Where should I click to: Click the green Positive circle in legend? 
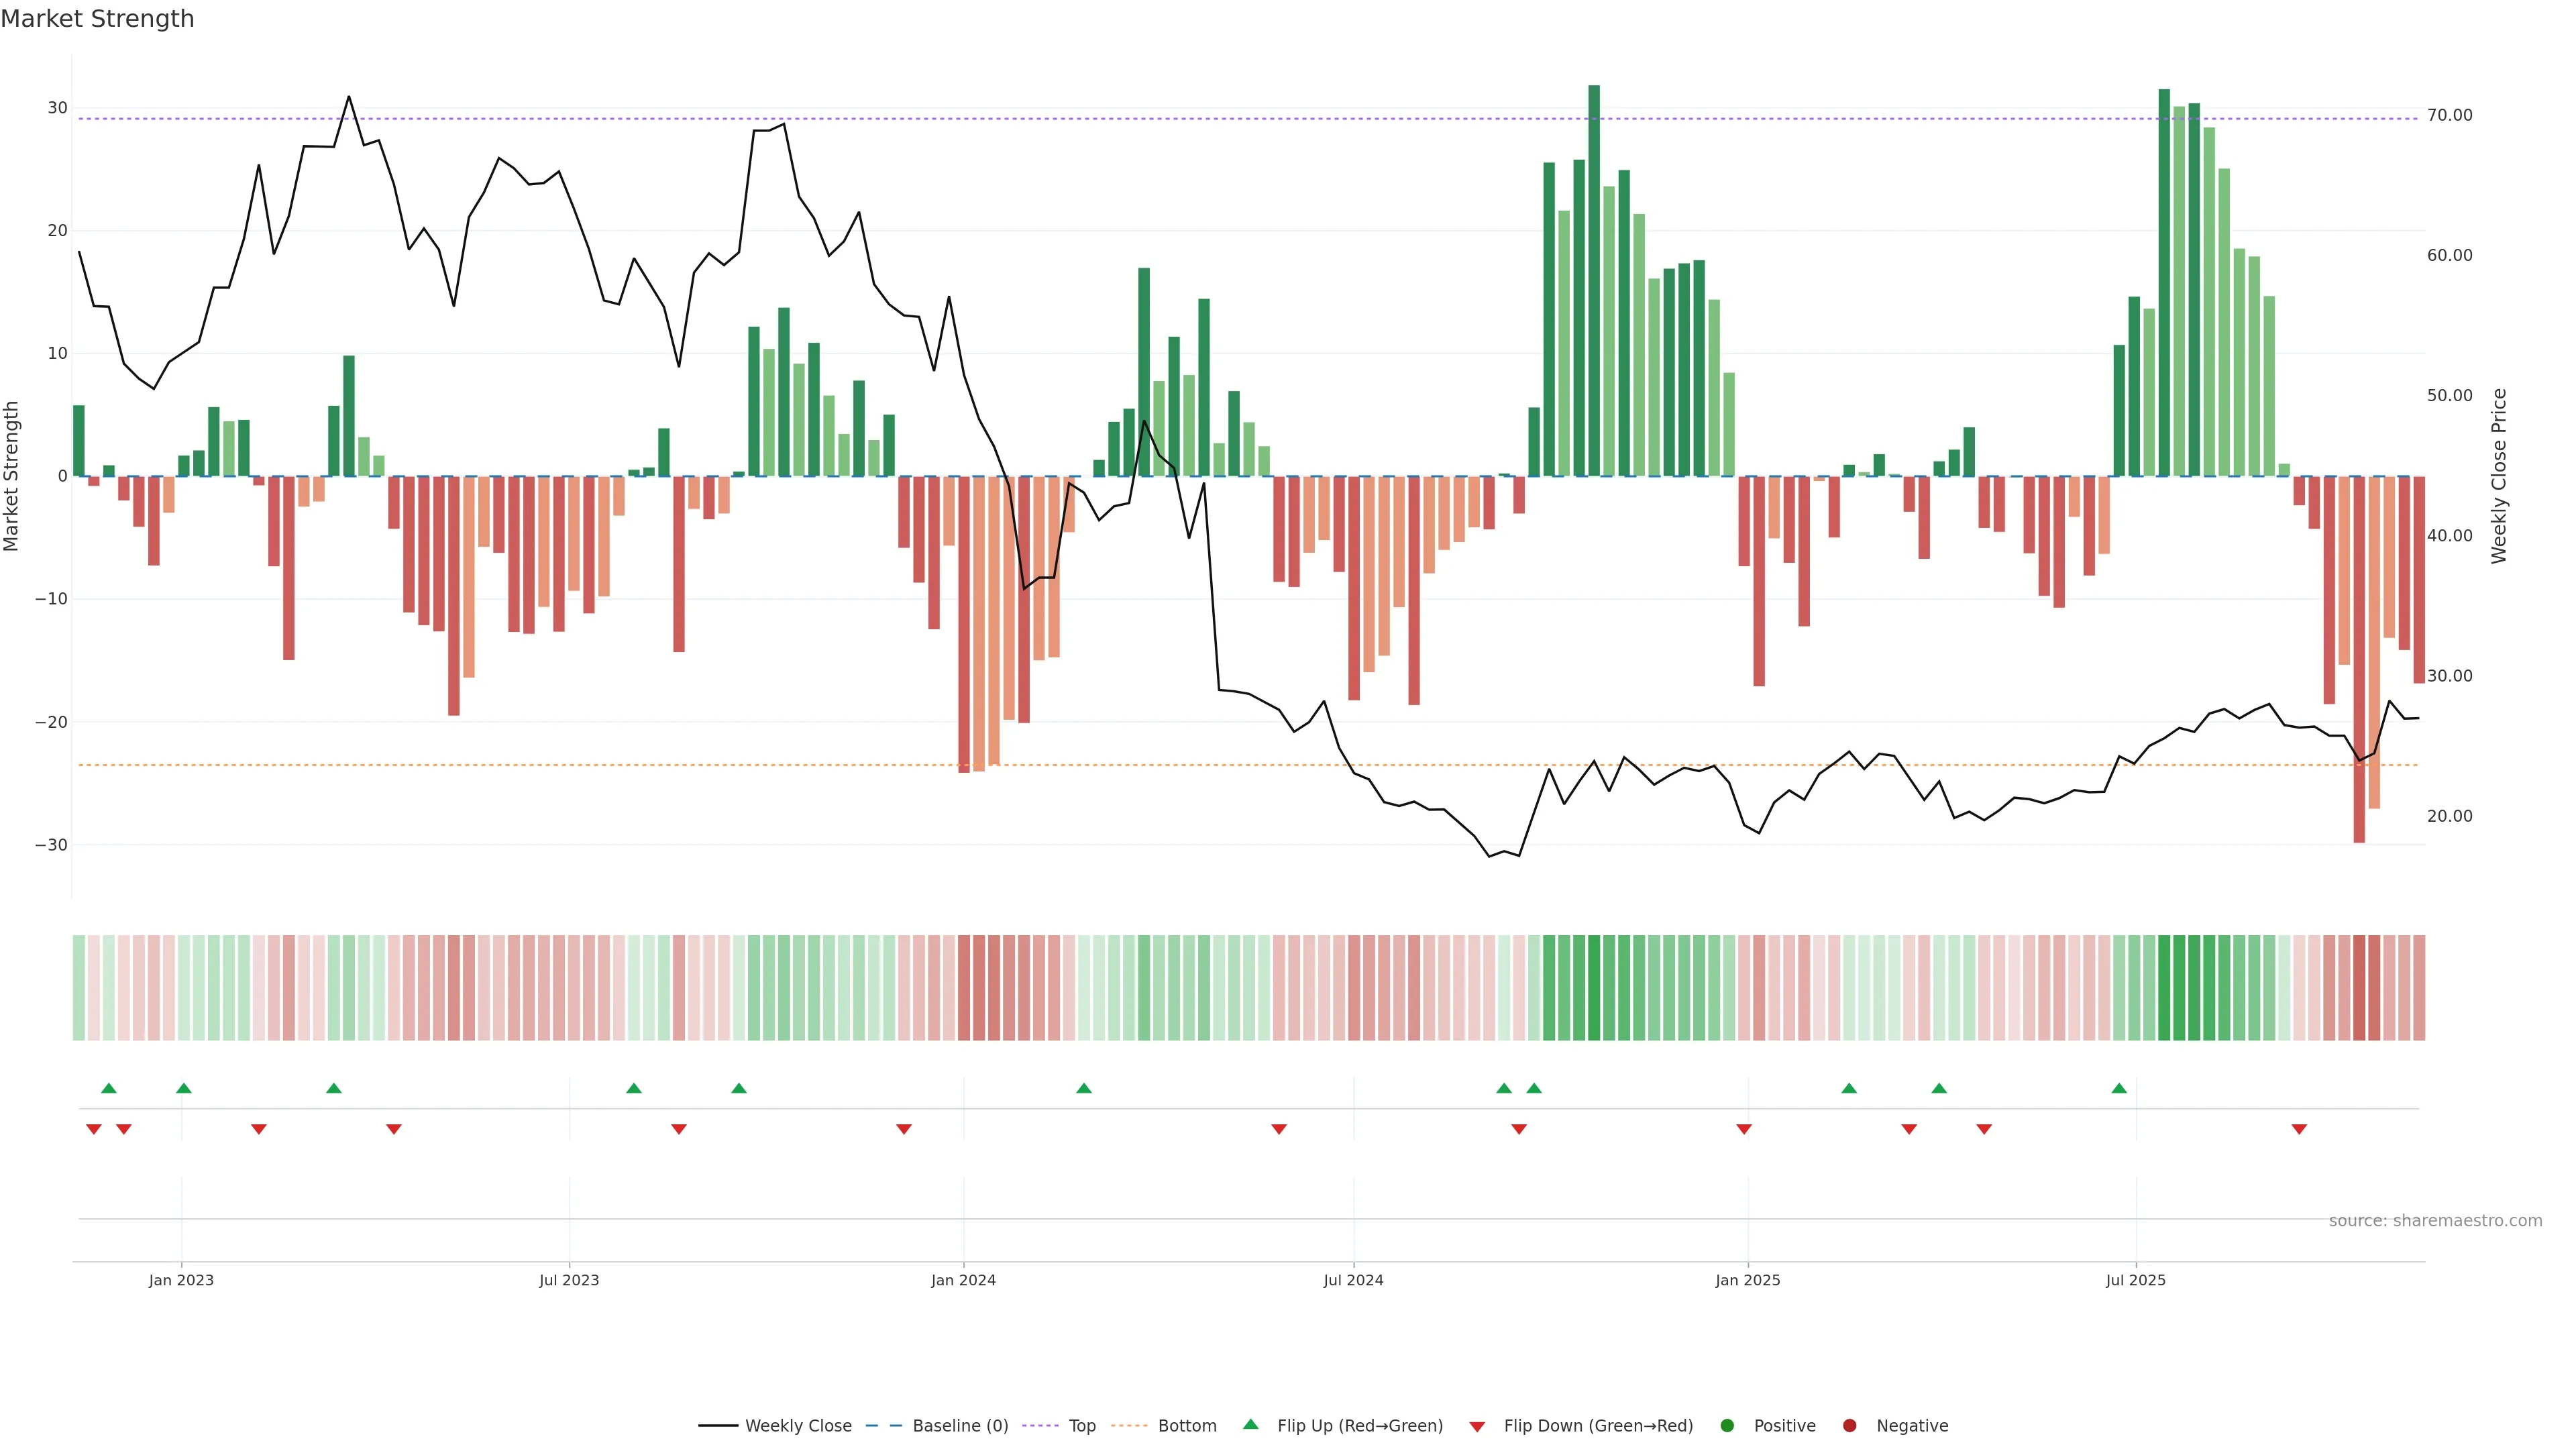click(1726, 1425)
